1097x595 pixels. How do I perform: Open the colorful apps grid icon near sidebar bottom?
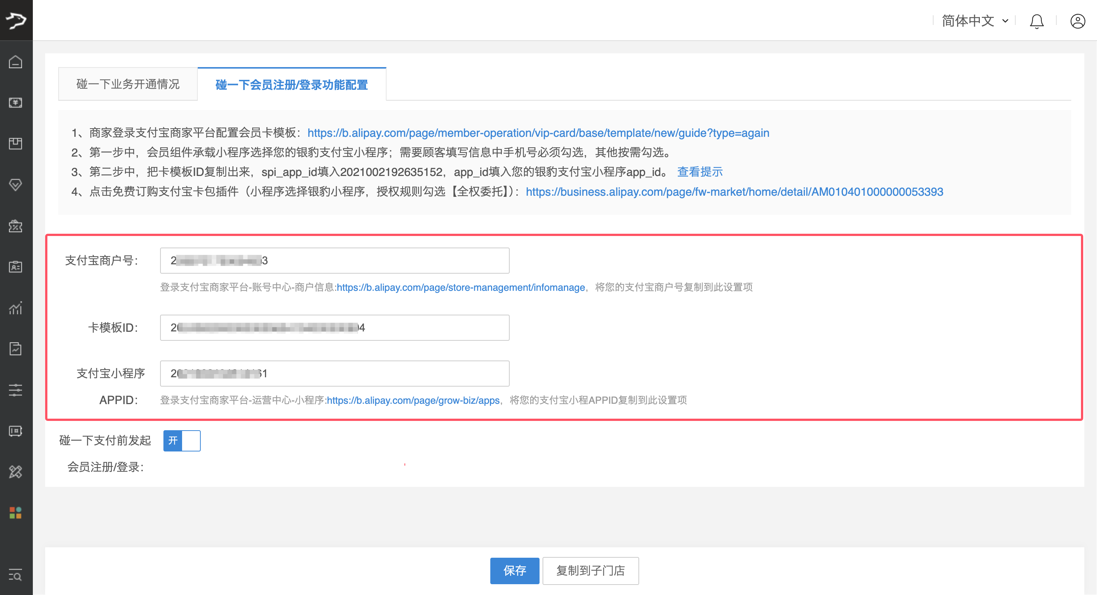pyautogui.click(x=15, y=513)
